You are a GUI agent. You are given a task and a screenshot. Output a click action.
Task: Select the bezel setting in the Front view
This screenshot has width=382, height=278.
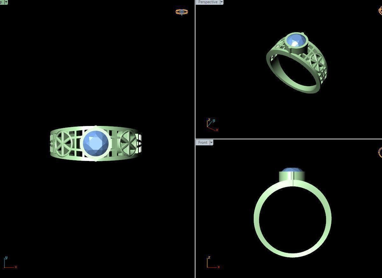coord(292,177)
